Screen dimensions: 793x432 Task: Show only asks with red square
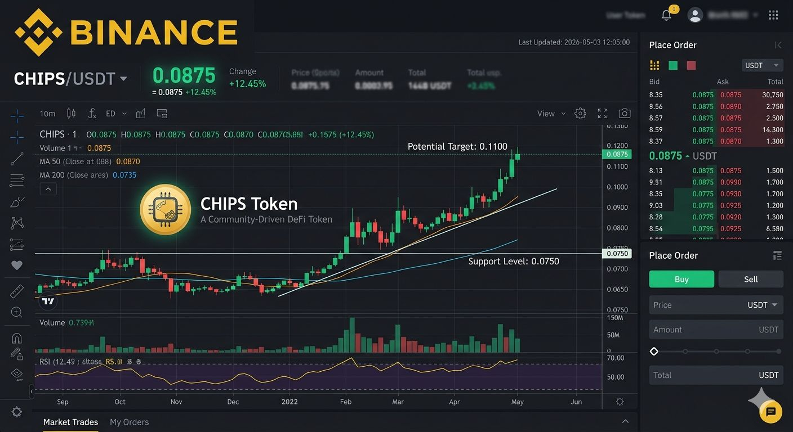point(691,65)
